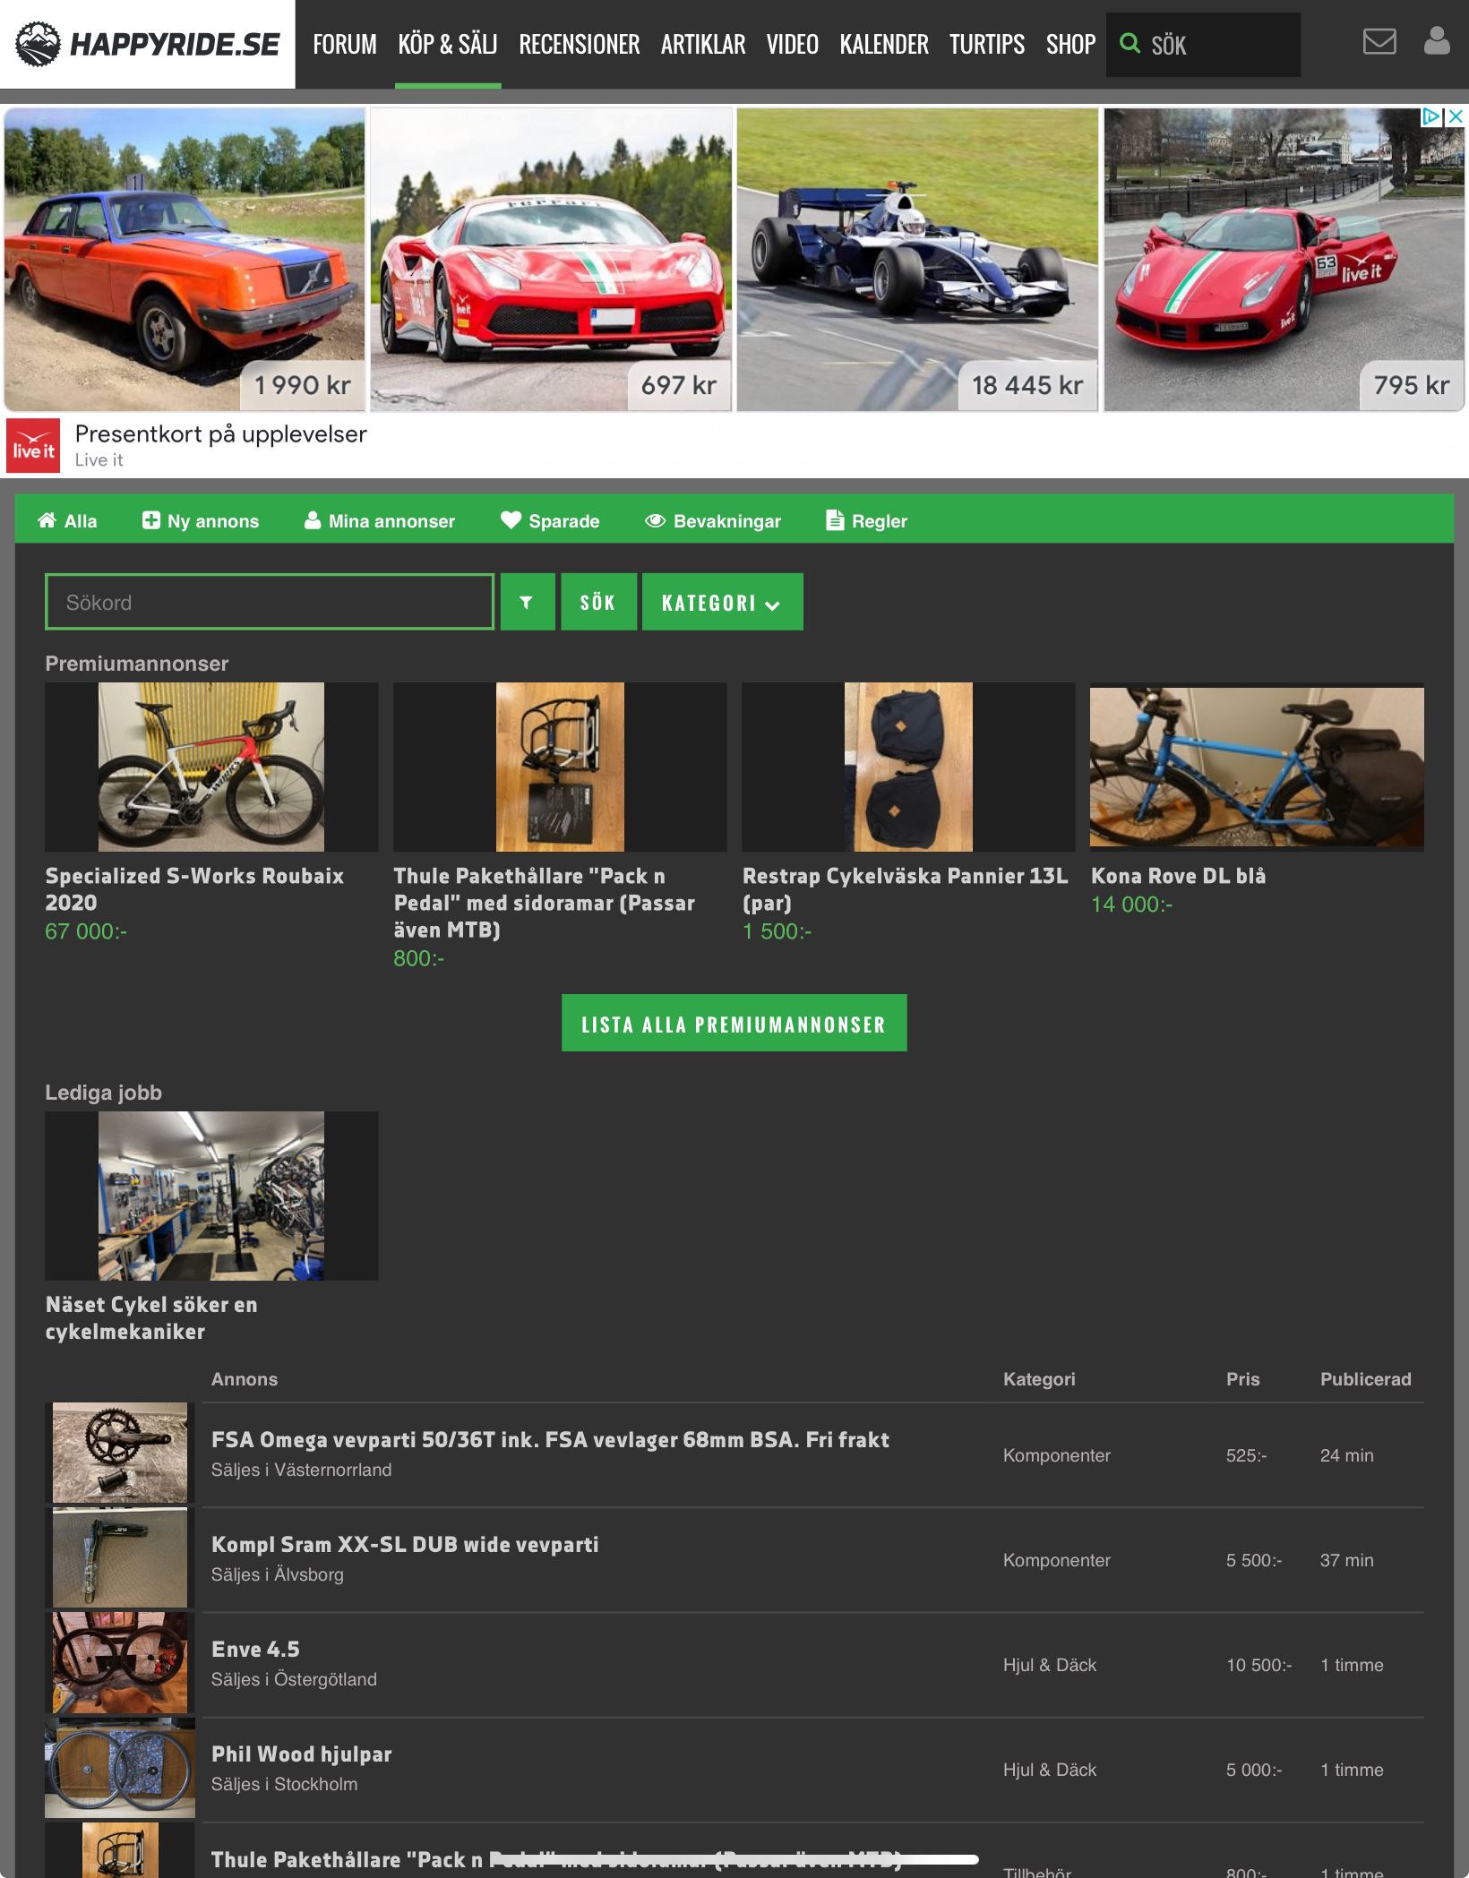Open the Forum menu item
Viewport: 1469px width, 1878px height.
[x=345, y=44]
